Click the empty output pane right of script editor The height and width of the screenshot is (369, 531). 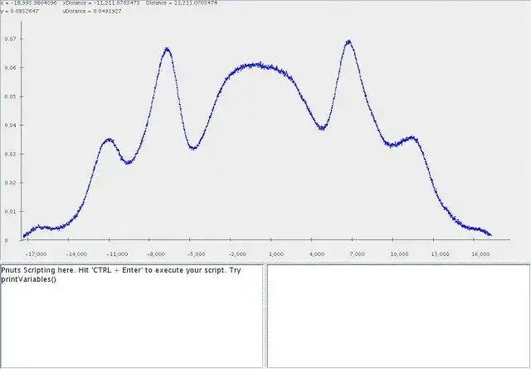click(398, 316)
